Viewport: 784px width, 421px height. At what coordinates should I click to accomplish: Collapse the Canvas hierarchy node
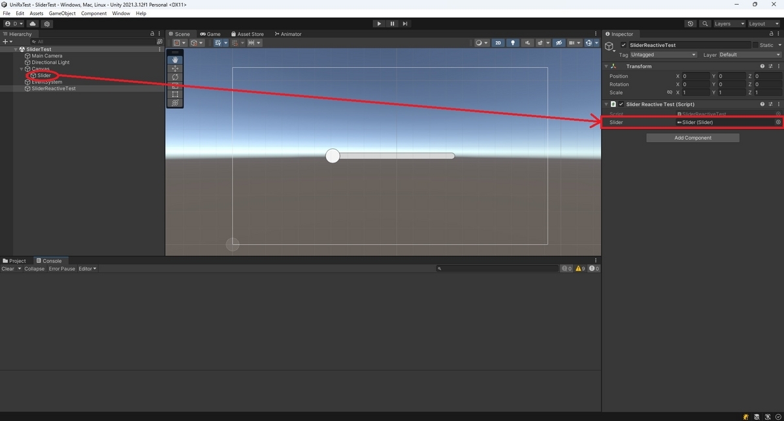[22, 69]
